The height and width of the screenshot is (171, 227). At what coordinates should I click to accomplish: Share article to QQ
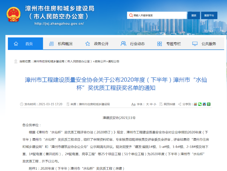[x=204, y=104]
